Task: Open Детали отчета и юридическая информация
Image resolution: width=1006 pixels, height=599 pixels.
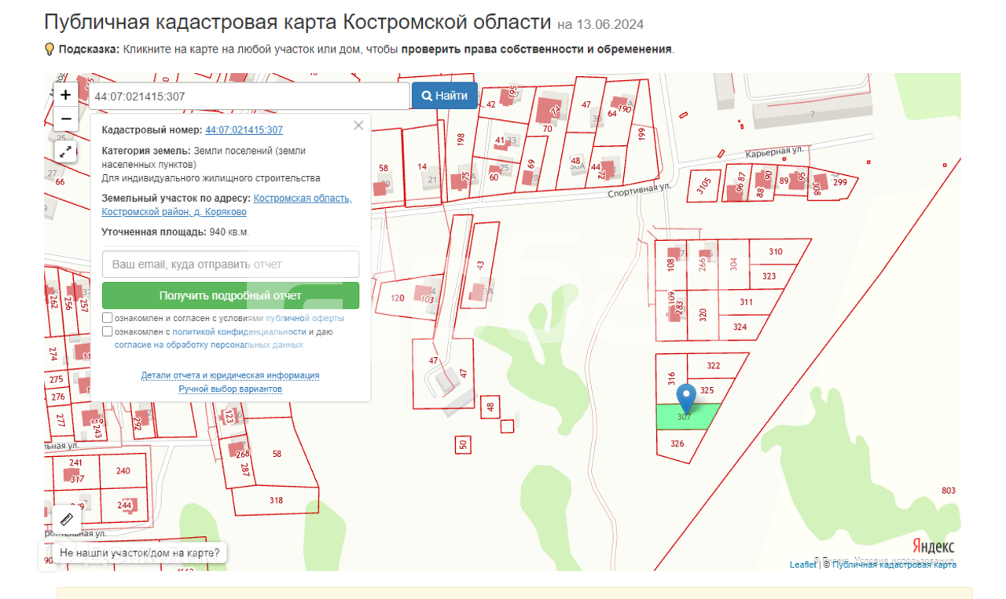Action: (230, 375)
